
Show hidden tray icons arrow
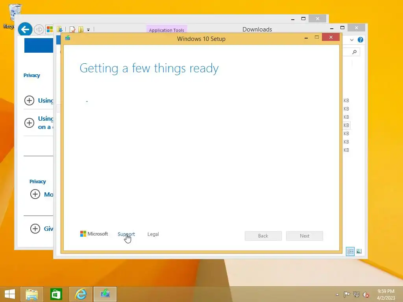[x=337, y=295]
